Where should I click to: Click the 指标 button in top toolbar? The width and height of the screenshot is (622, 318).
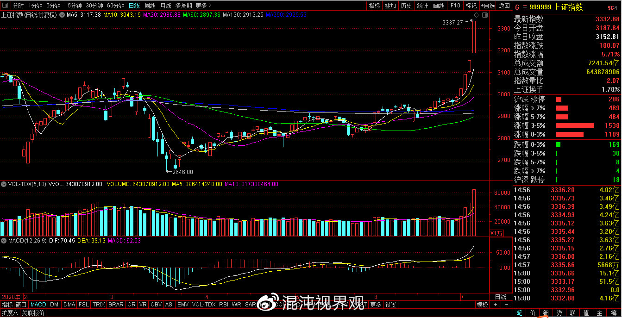(374, 6)
